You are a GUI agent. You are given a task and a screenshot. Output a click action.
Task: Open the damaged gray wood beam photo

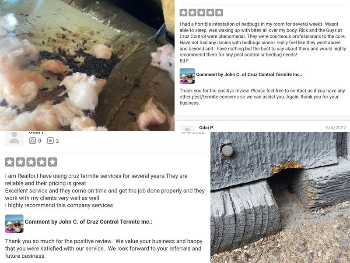pos(280,198)
